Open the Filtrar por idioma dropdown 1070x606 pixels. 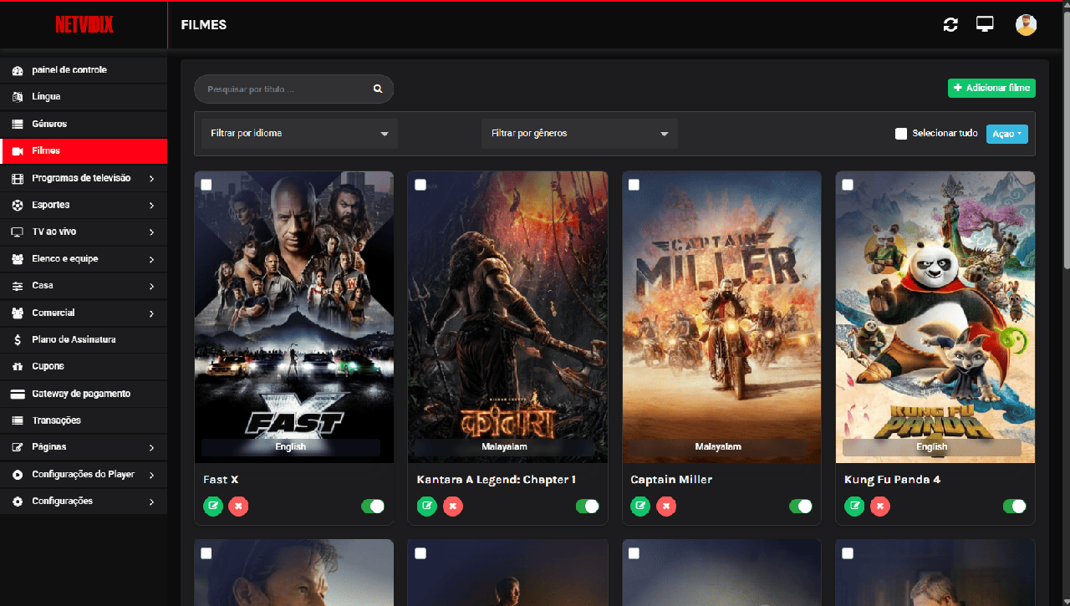pyautogui.click(x=298, y=133)
